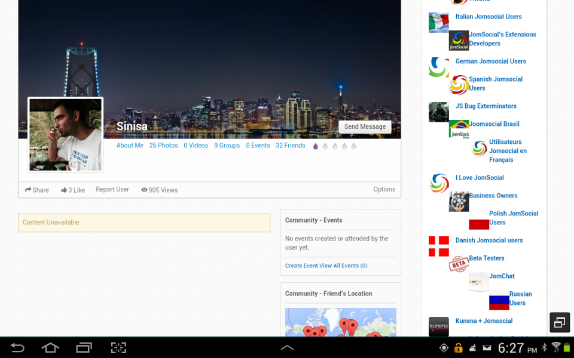Open the multi-window floating button
Screen dimensions: 574x358
click(x=560, y=322)
